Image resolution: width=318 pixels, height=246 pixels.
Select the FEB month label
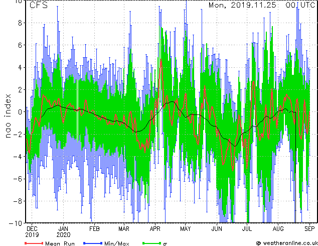(x=94, y=229)
